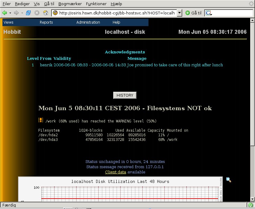Click the Forward navigation arrow

(x=16, y=13)
